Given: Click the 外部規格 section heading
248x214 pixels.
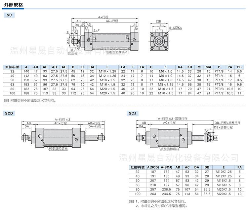Looking at the screenshot, I should point(14,5).
